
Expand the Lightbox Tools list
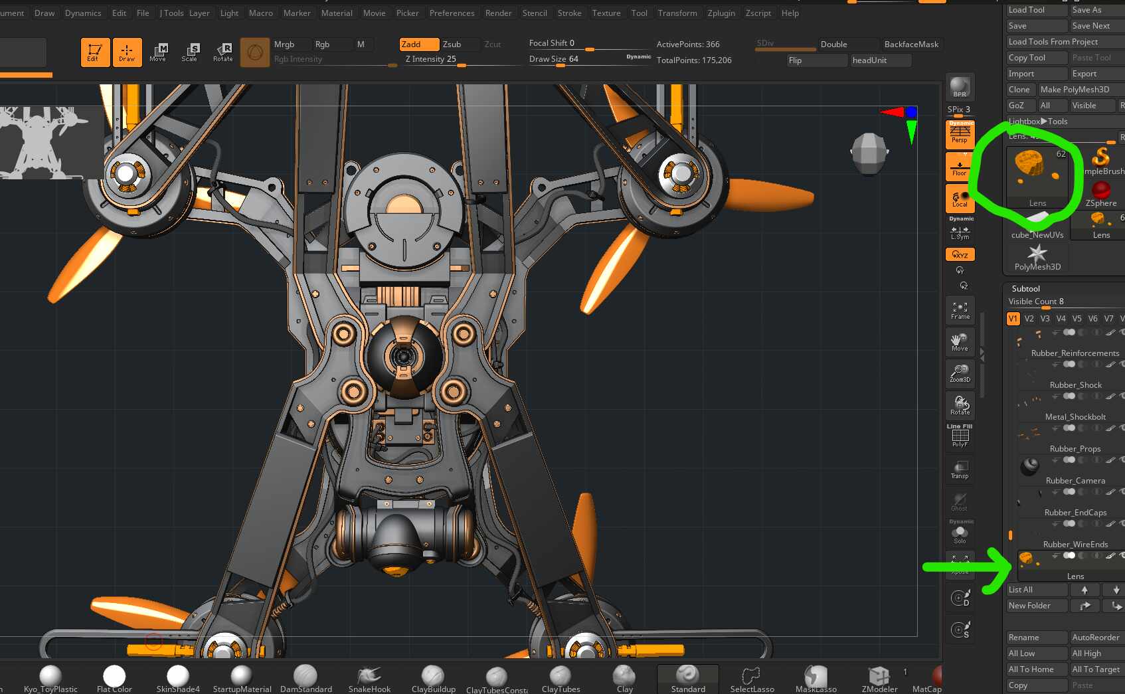pyautogui.click(x=1038, y=122)
